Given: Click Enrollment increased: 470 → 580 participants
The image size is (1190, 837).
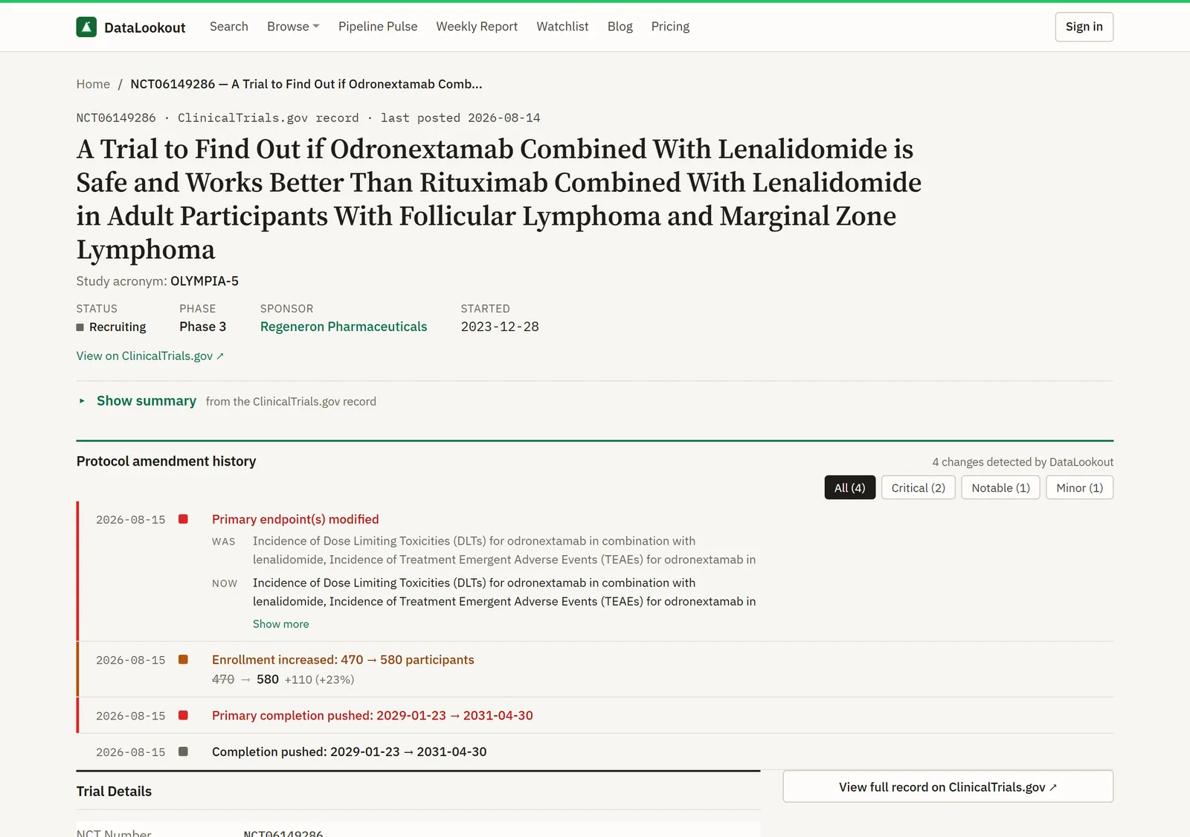Looking at the screenshot, I should (x=343, y=660).
